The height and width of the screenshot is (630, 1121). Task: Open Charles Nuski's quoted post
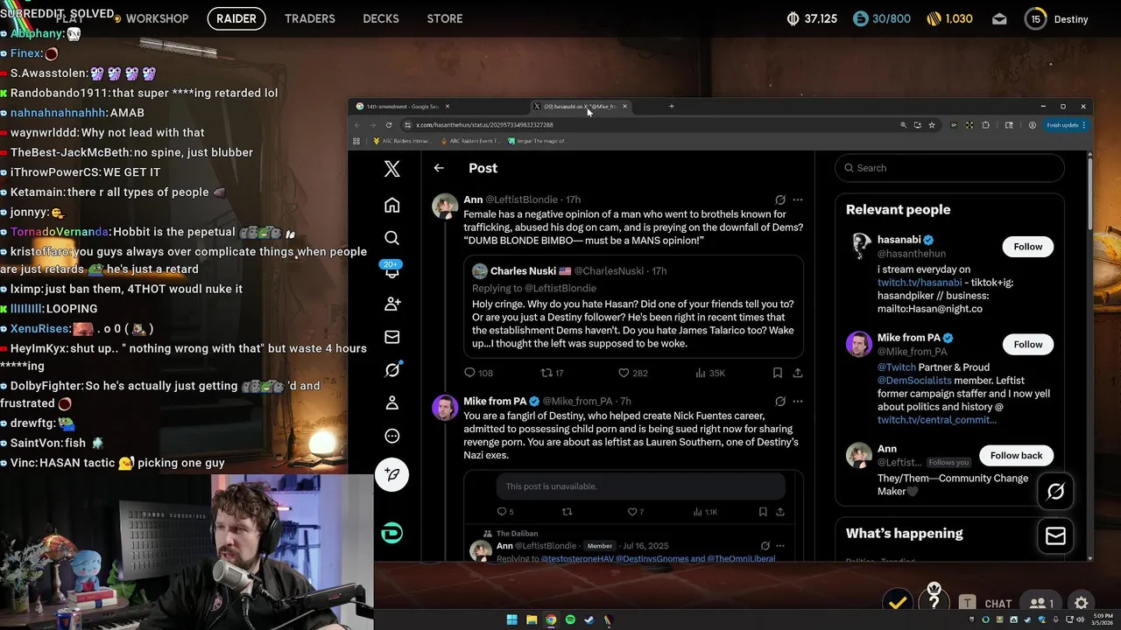[633, 307]
